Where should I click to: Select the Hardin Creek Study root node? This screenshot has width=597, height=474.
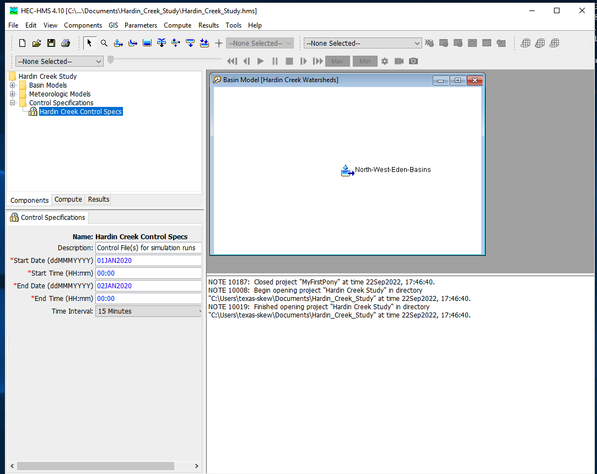tap(47, 76)
